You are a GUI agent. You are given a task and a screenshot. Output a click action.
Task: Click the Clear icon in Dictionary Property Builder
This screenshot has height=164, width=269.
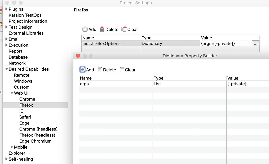click(122, 70)
